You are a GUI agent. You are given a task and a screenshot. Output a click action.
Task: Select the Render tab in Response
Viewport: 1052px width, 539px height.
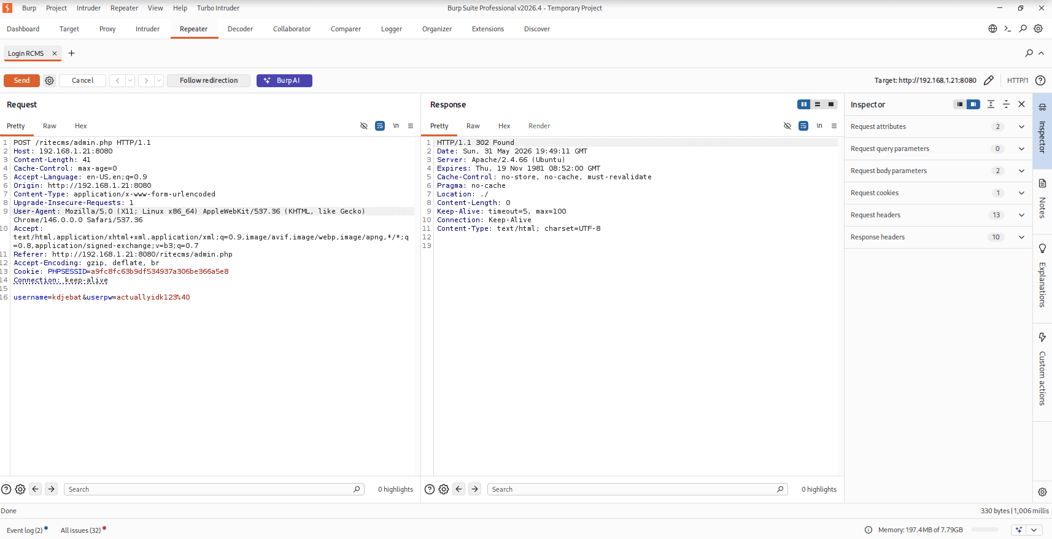point(539,126)
